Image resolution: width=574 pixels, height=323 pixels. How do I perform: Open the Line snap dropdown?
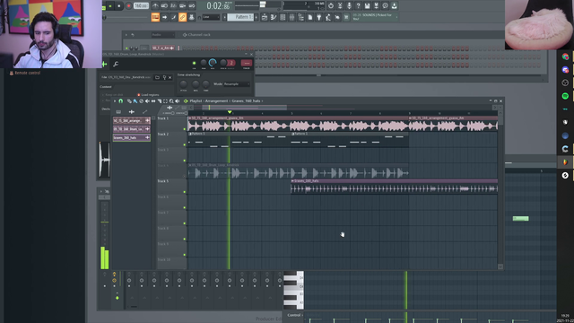211,17
